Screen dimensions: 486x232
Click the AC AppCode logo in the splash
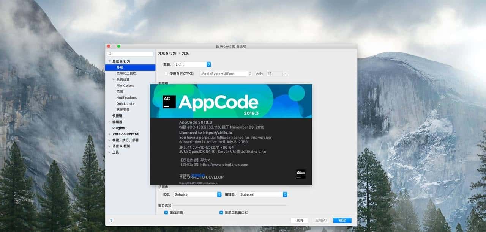coord(168,102)
